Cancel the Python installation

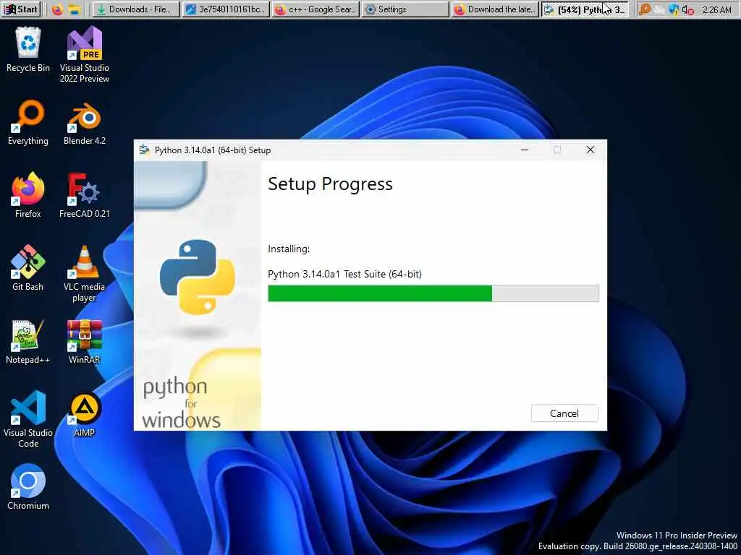tap(564, 413)
